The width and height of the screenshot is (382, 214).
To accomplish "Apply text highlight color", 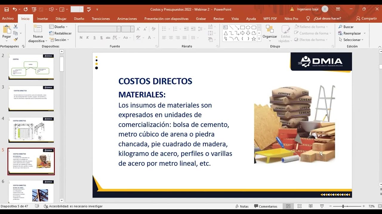I will coord(138,38).
